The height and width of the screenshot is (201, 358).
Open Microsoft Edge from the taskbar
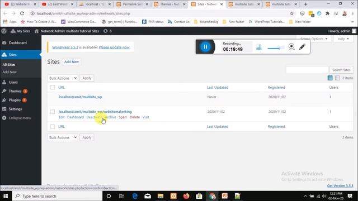[x=135, y=196]
